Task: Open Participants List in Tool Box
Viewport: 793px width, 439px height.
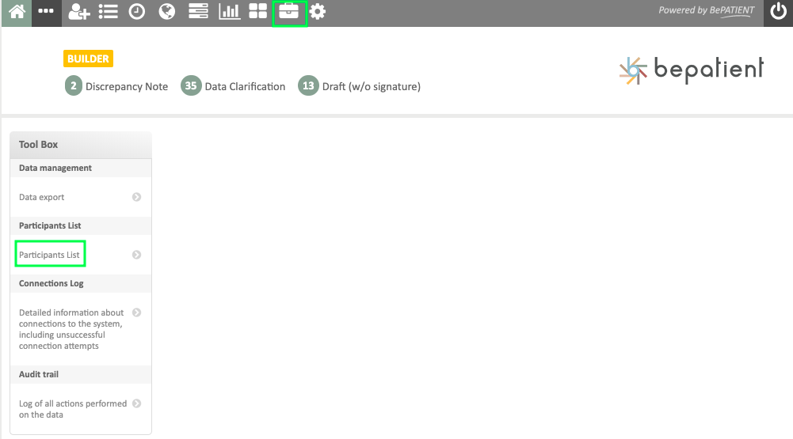Action: tap(50, 255)
